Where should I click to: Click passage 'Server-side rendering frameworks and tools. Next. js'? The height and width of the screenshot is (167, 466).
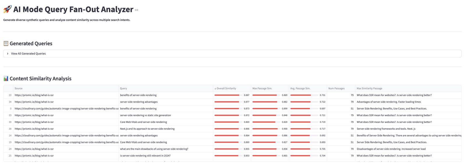pyautogui.click(x=386, y=129)
